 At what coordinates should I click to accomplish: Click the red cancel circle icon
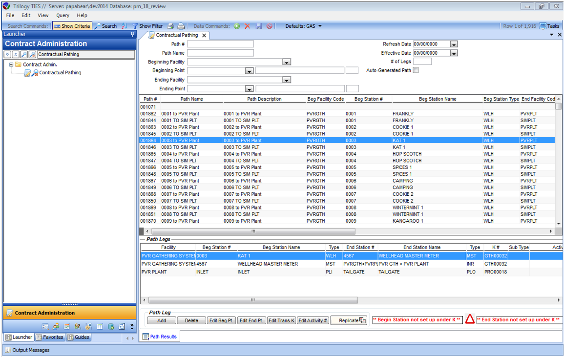(270, 26)
